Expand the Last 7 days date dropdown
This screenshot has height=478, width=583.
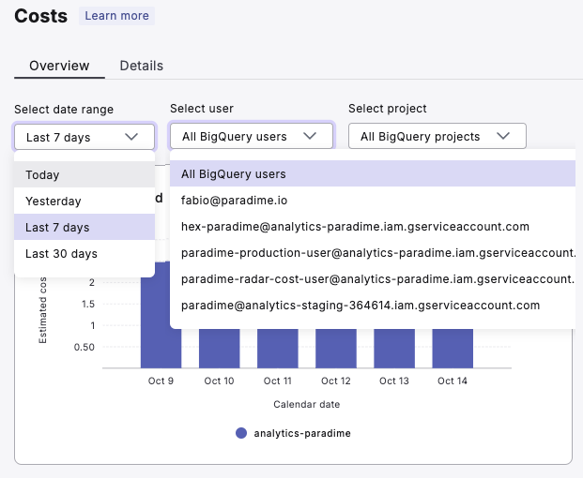pos(84,137)
